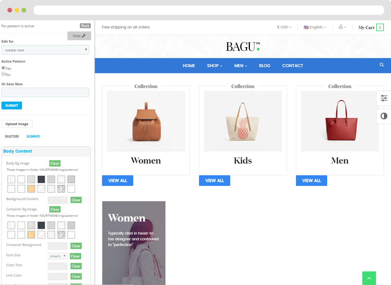Open the Edit for 'create new' dropdown

tap(45, 50)
